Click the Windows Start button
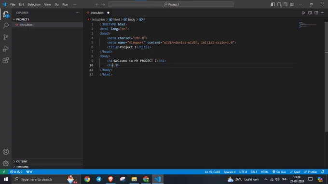The width and height of the screenshot is (328, 184). [6, 179]
